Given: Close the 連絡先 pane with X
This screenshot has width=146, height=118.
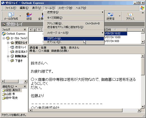Looking at the screenshot, I should (25, 87).
